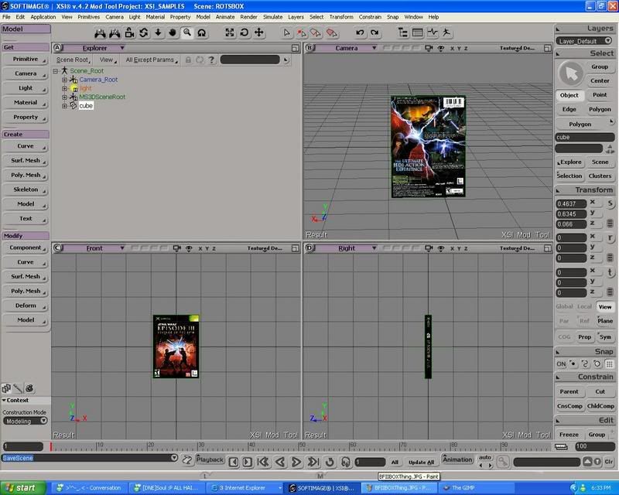Click the help question mark in Explorer

pyautogui.click(x=211, y=60)
